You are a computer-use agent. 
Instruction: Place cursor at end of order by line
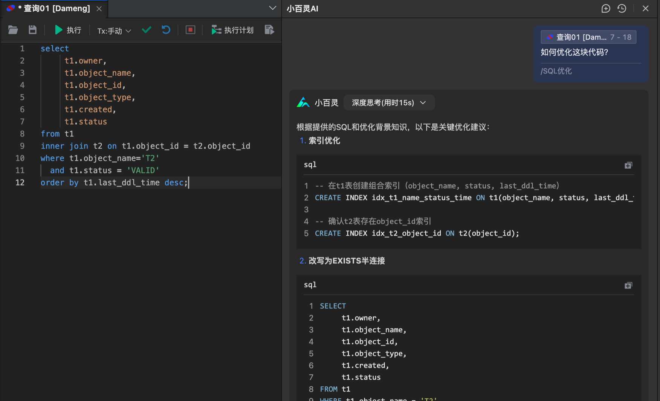pos(188,183)
